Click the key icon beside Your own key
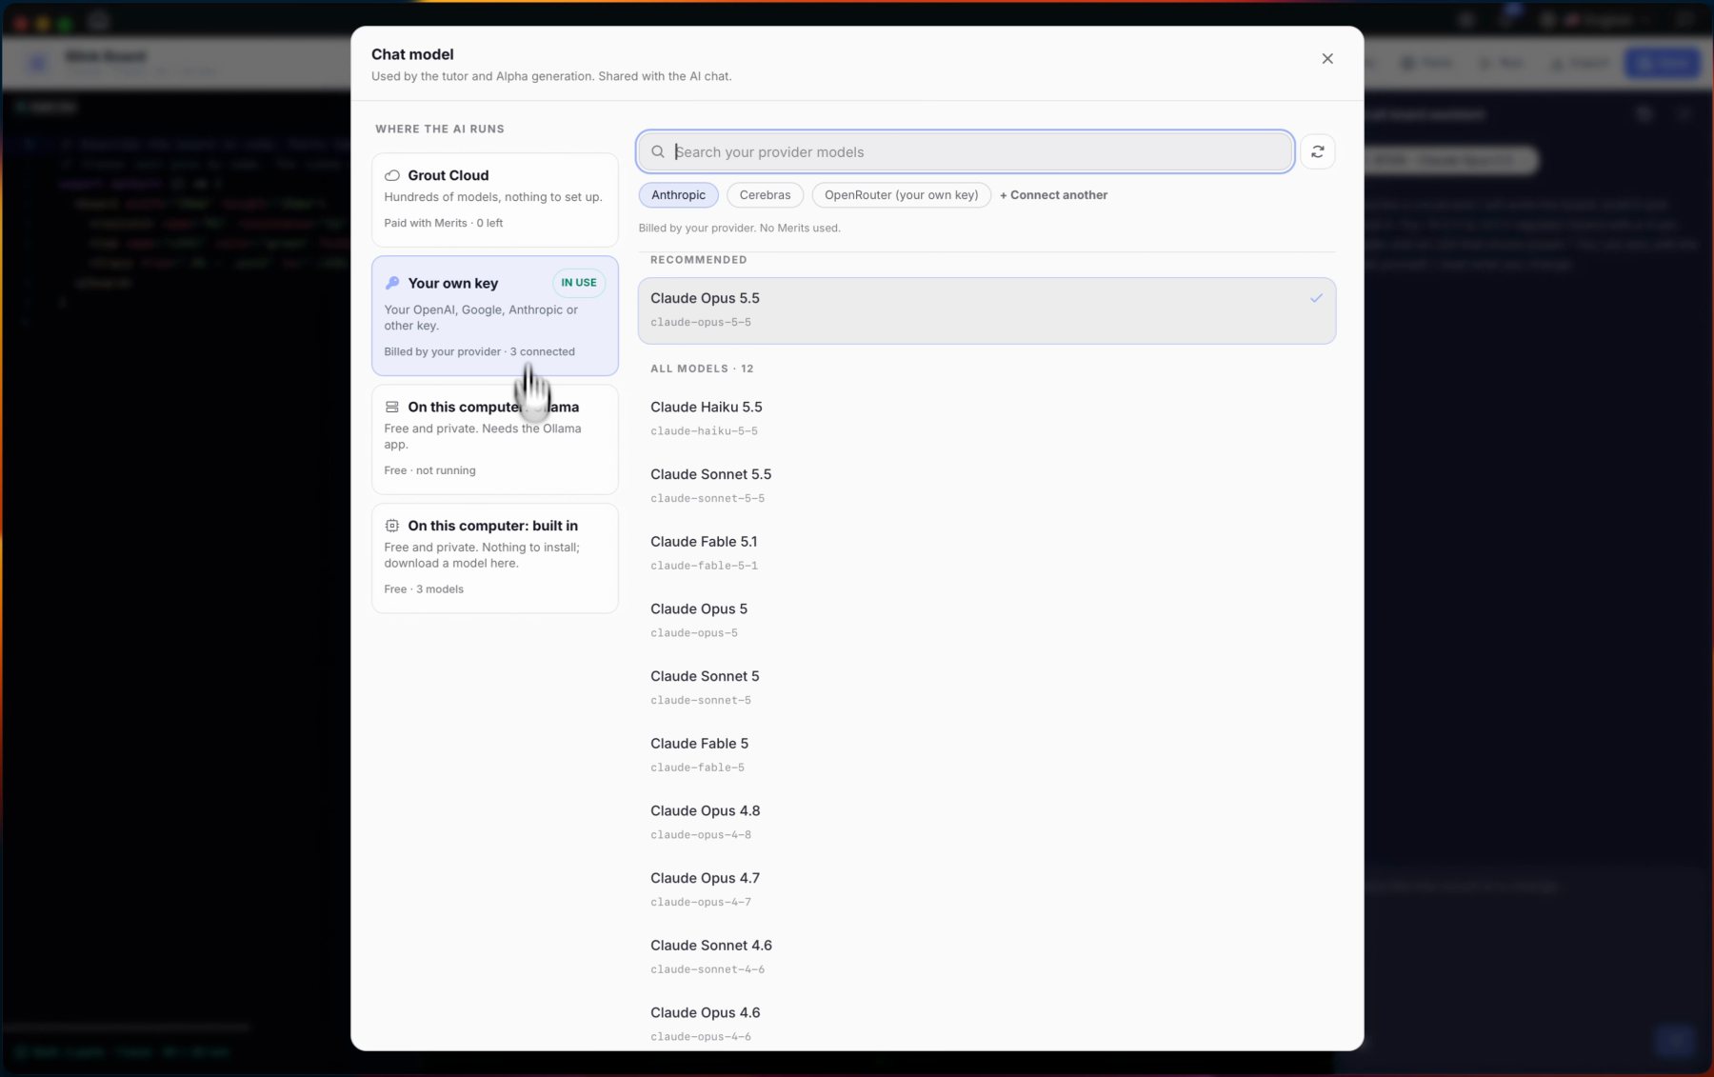The width and height of the screenshot is (1714, 1077). 392,283
